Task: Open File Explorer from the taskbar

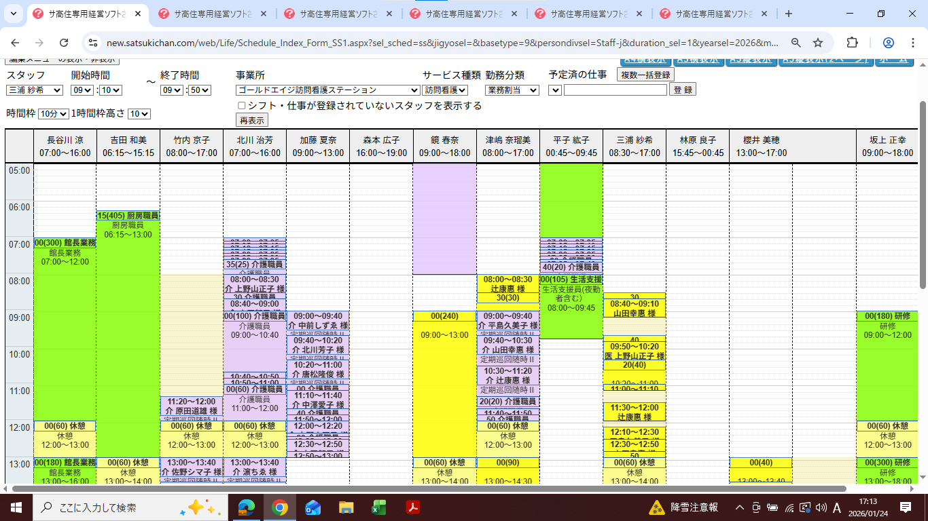Action: [x=346, y=507]
